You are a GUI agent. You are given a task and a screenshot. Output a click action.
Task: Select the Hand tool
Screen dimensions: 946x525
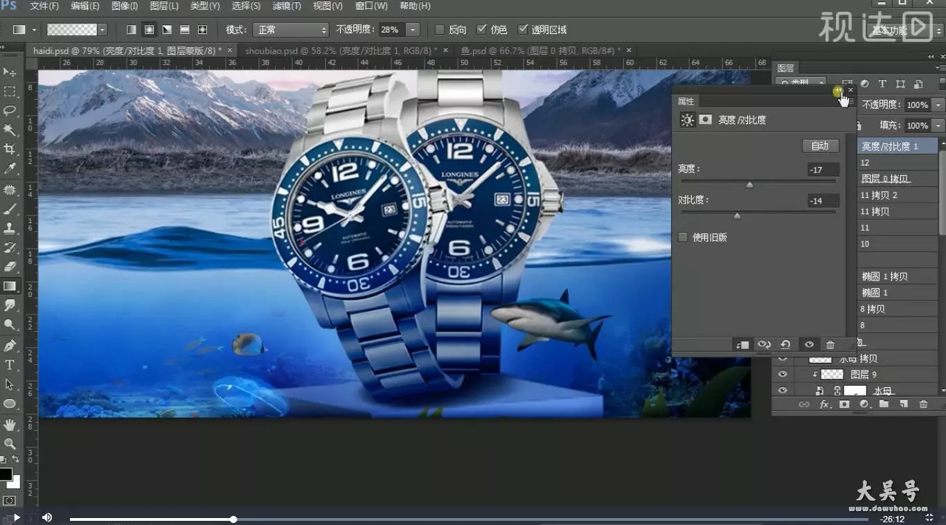coord(10,424)
